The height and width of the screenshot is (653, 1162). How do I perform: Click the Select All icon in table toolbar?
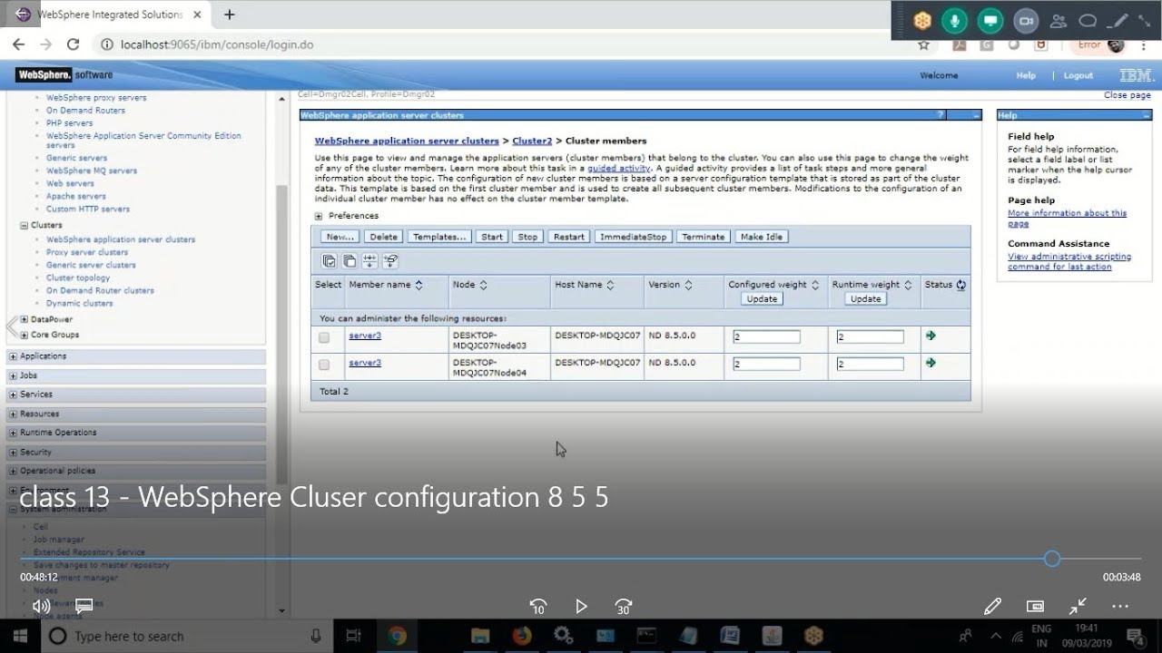(x=330, y=261)
